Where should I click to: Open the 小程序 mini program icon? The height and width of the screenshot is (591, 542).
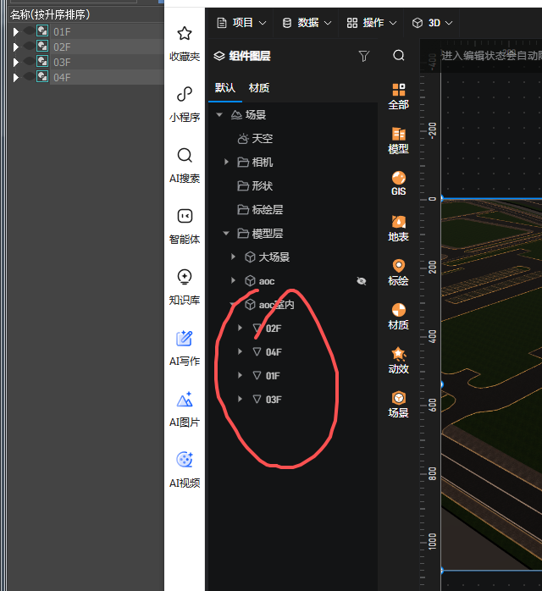coord(184,95)
